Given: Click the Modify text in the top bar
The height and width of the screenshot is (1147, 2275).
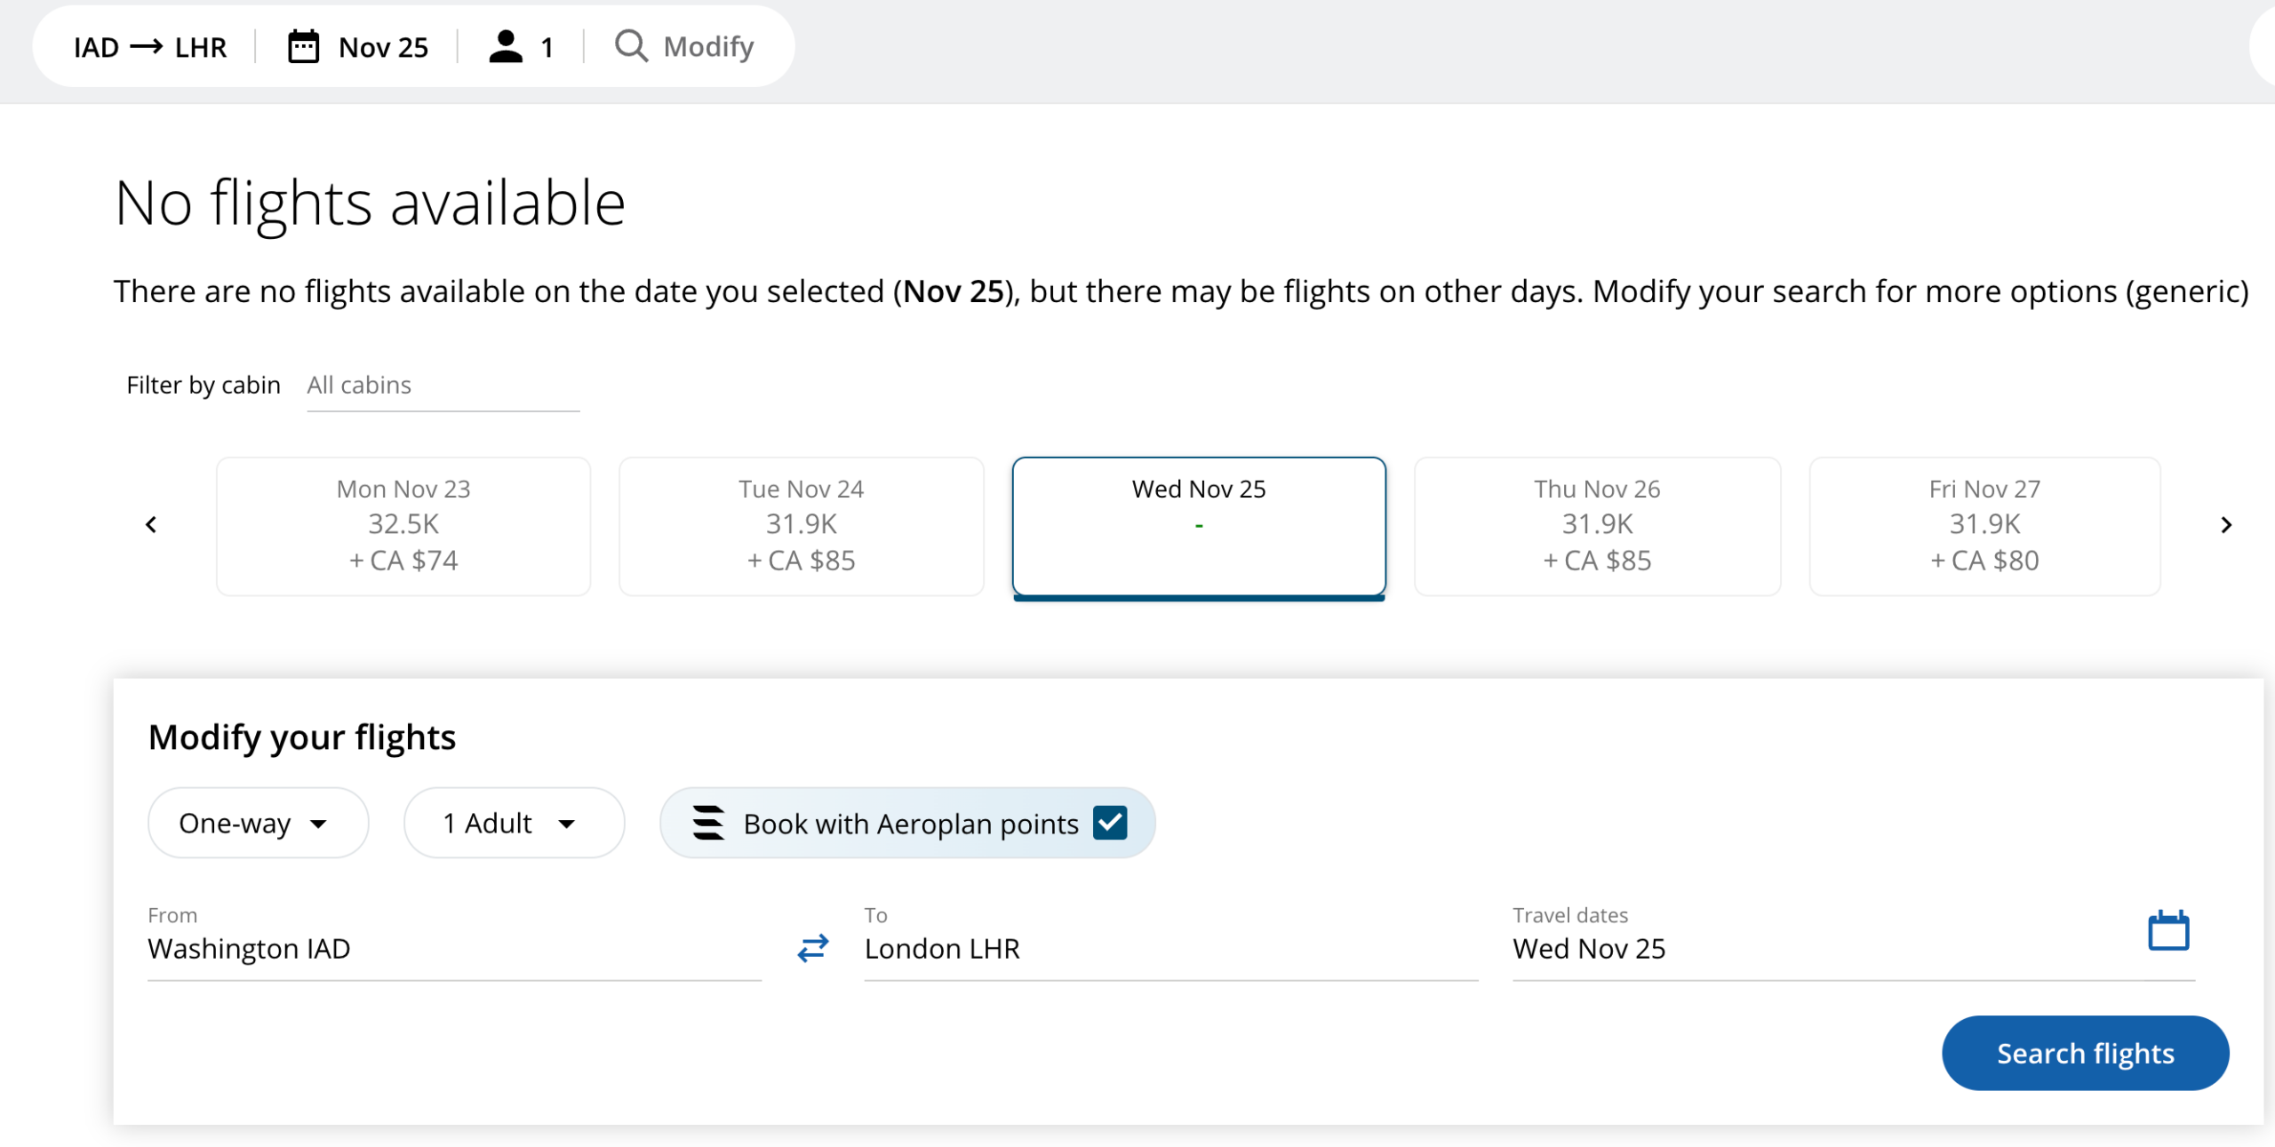Looking at the screenshot, I should tap(708, 46).
